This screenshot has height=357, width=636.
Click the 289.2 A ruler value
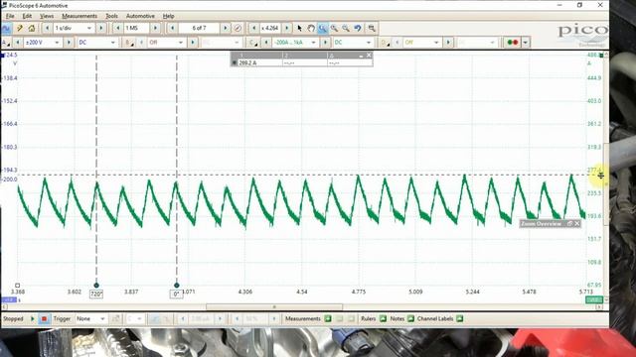(x=247, y=63)
